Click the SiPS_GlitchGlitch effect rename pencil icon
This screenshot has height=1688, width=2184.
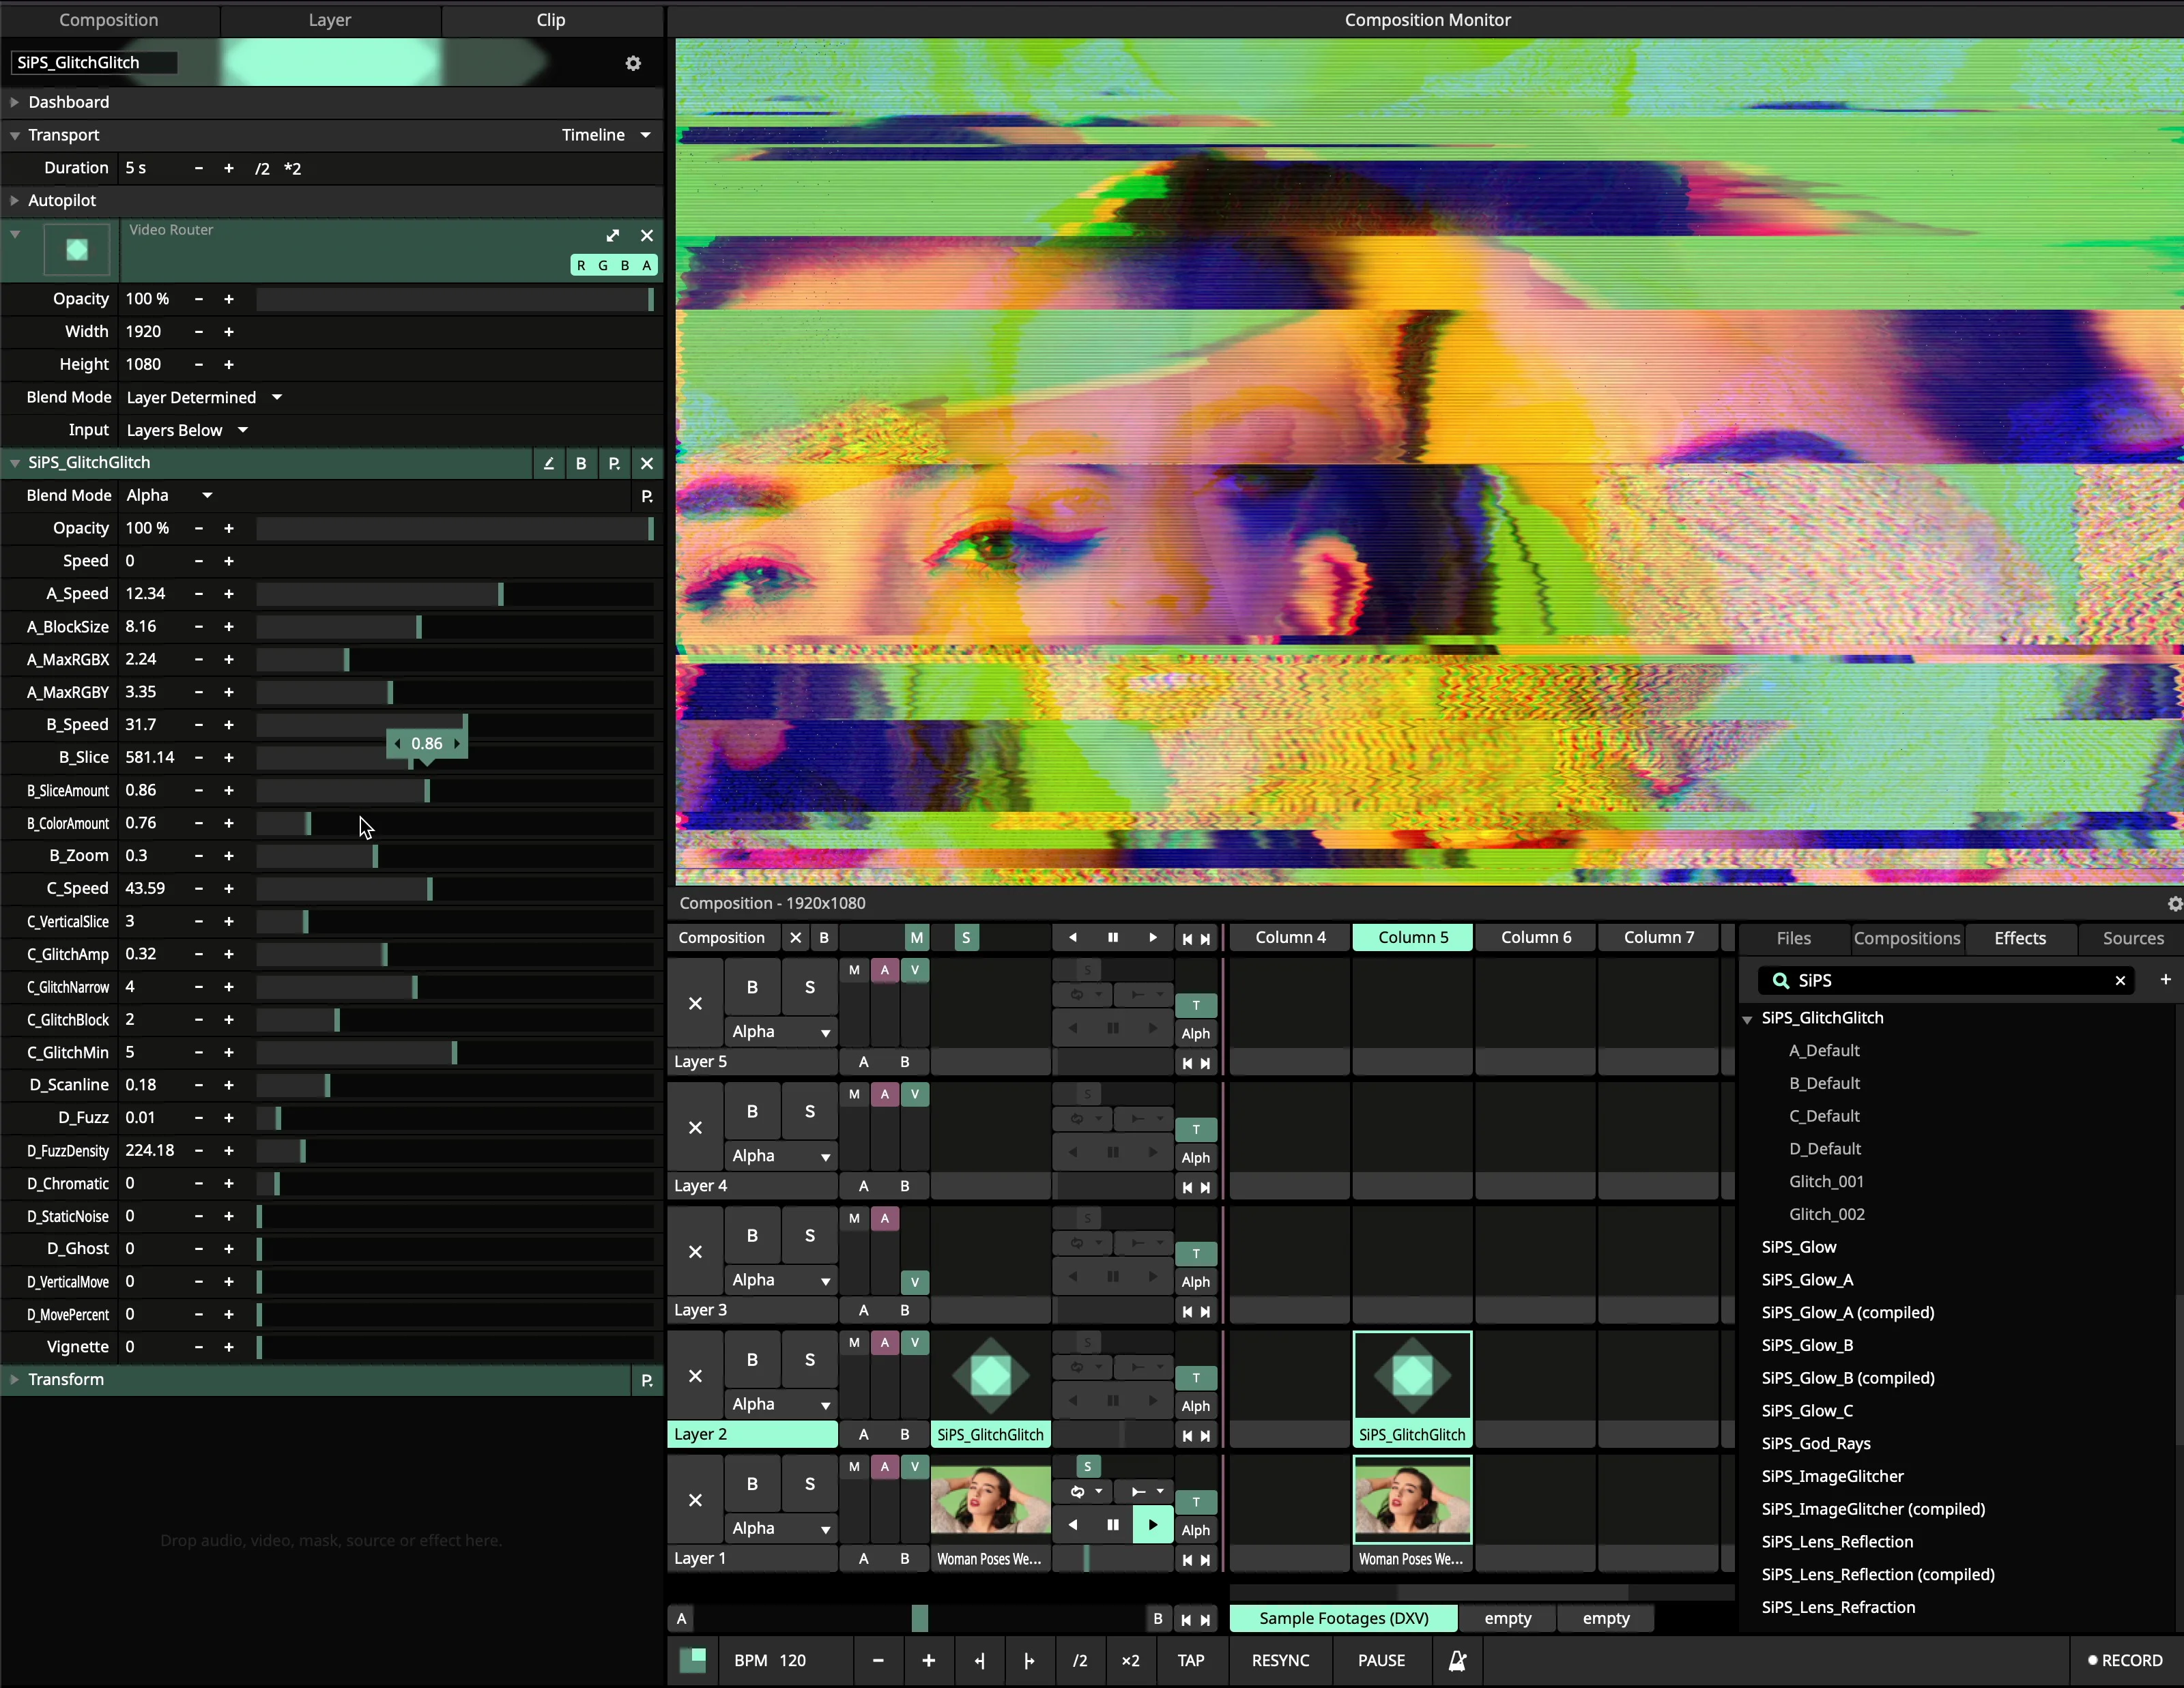548,464
